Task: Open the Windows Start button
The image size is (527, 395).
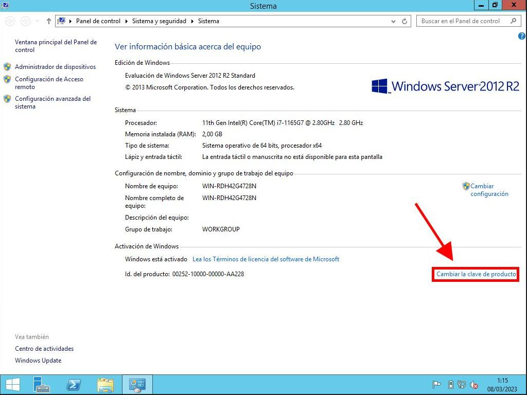Action: point(13,385)
